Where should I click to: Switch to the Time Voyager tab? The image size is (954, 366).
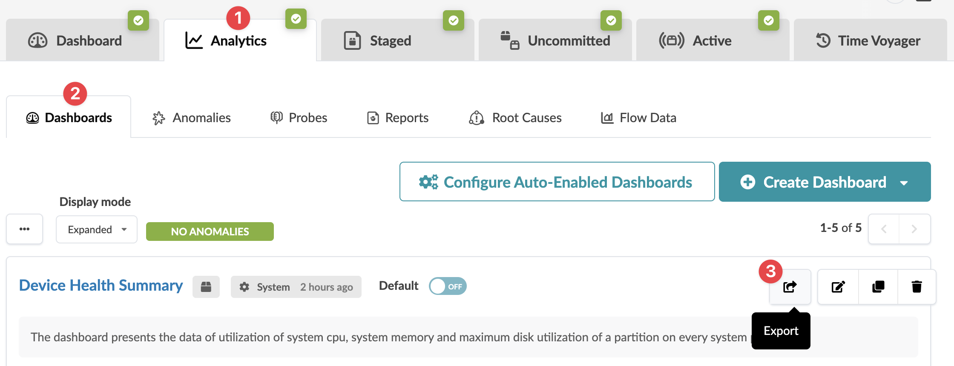click(869, 41)
